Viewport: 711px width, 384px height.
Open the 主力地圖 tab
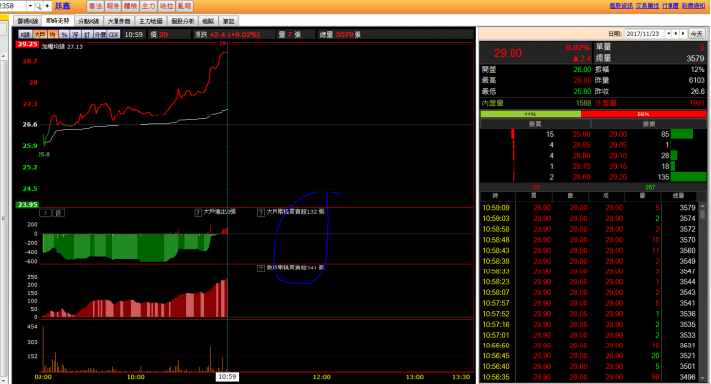[x=150, y=21]
